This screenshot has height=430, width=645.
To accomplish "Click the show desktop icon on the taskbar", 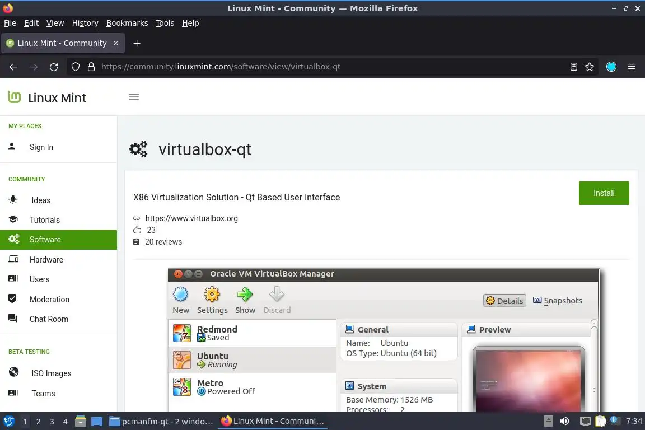I will 97,422.
